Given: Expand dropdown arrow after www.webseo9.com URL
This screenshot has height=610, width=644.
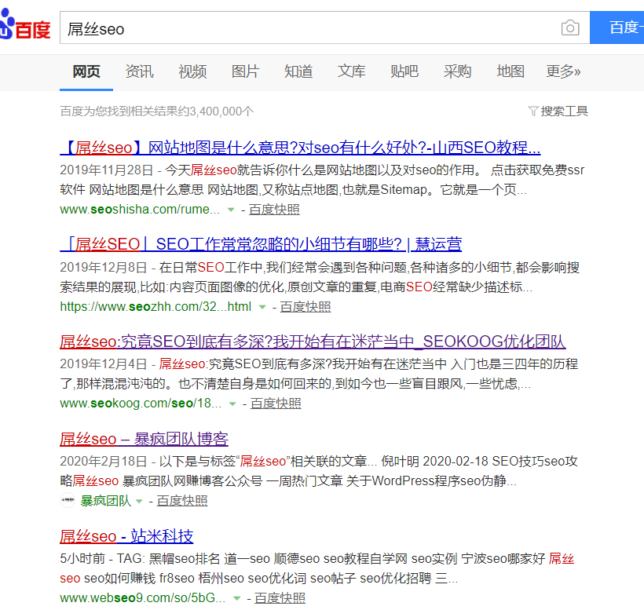Looking at the screenshot, I should [x=237, y=597].
